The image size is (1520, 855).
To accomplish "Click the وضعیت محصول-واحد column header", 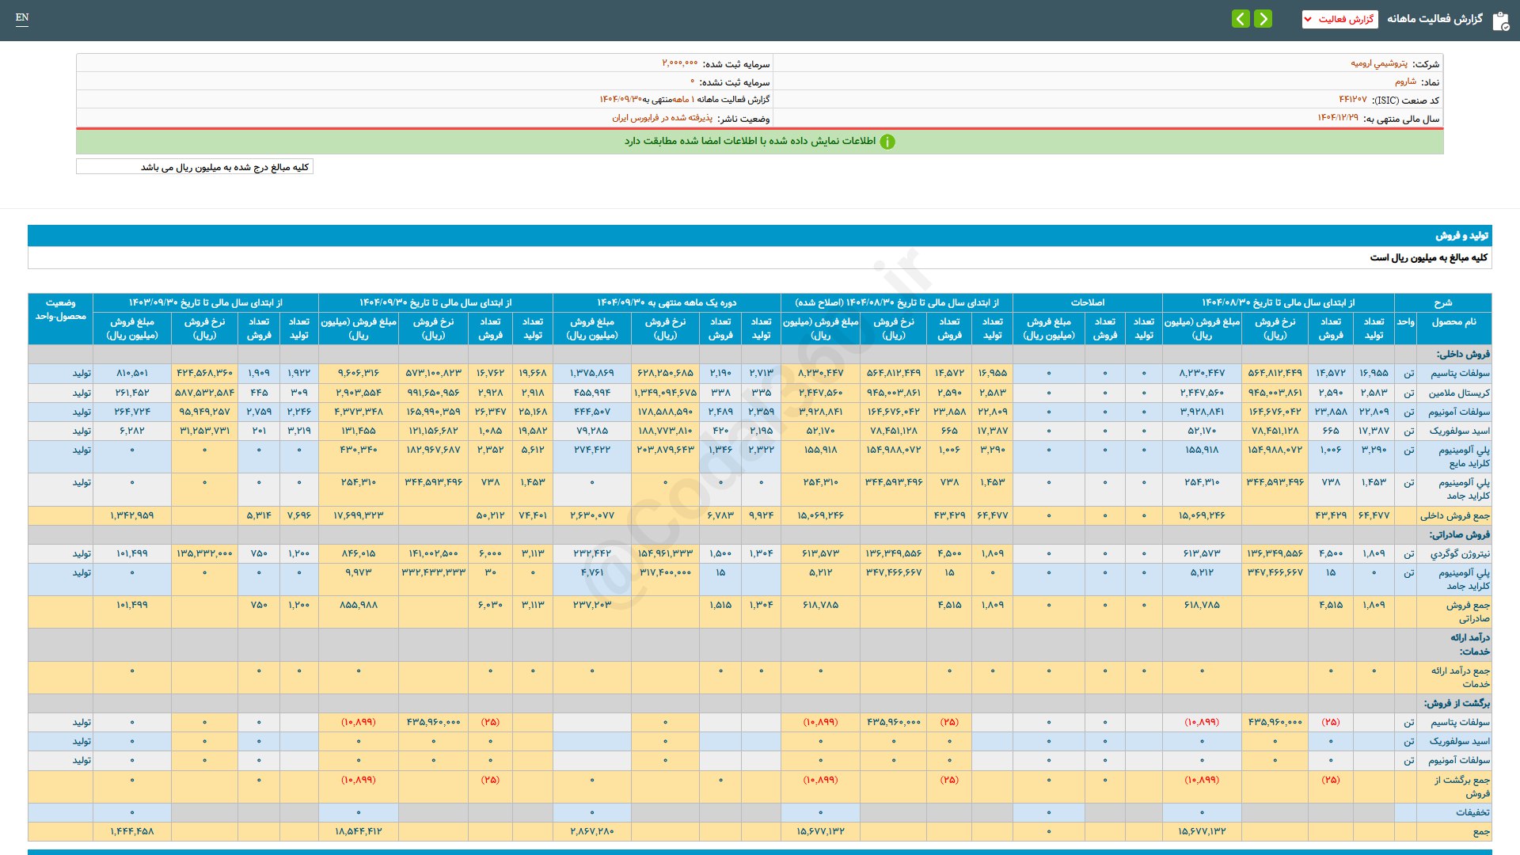I will 60,310.
